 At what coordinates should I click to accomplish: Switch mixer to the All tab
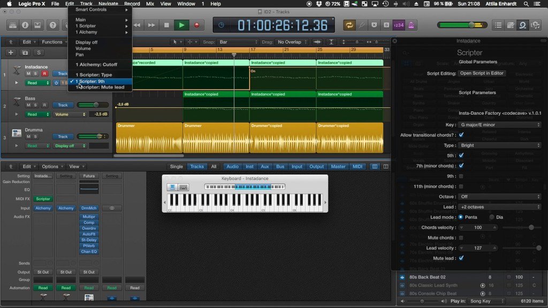214,167
